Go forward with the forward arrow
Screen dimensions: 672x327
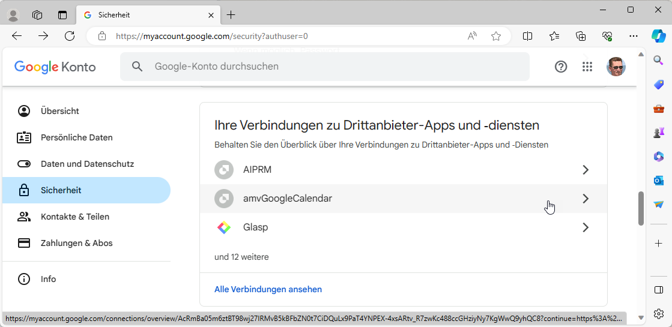tap(43, 36)
